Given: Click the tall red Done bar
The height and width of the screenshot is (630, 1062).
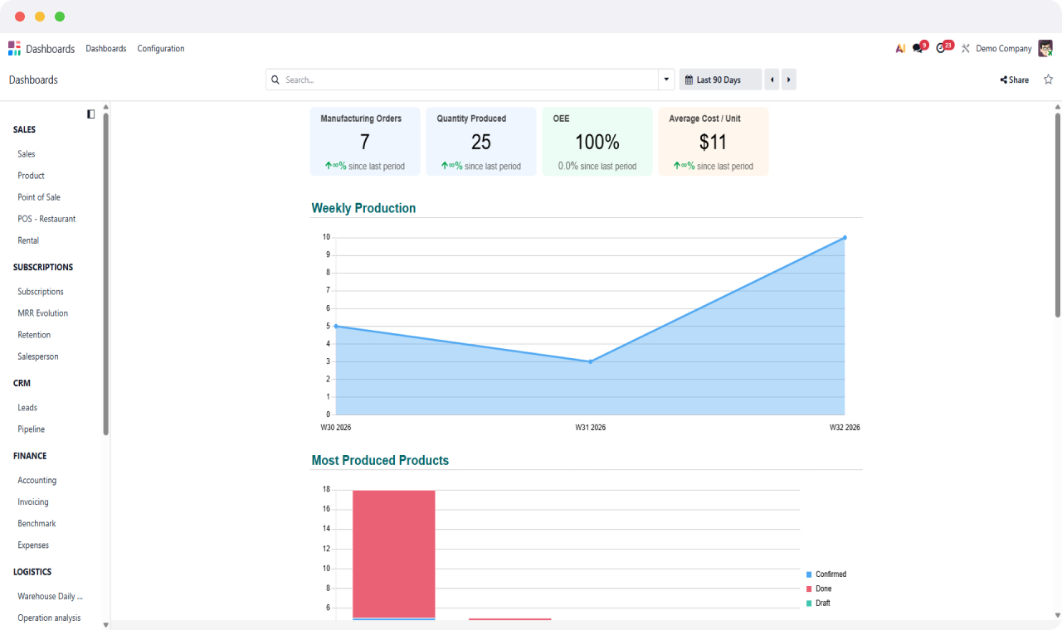Looking at the screenshot, I should pyautogui.click(x=394, y=554).
